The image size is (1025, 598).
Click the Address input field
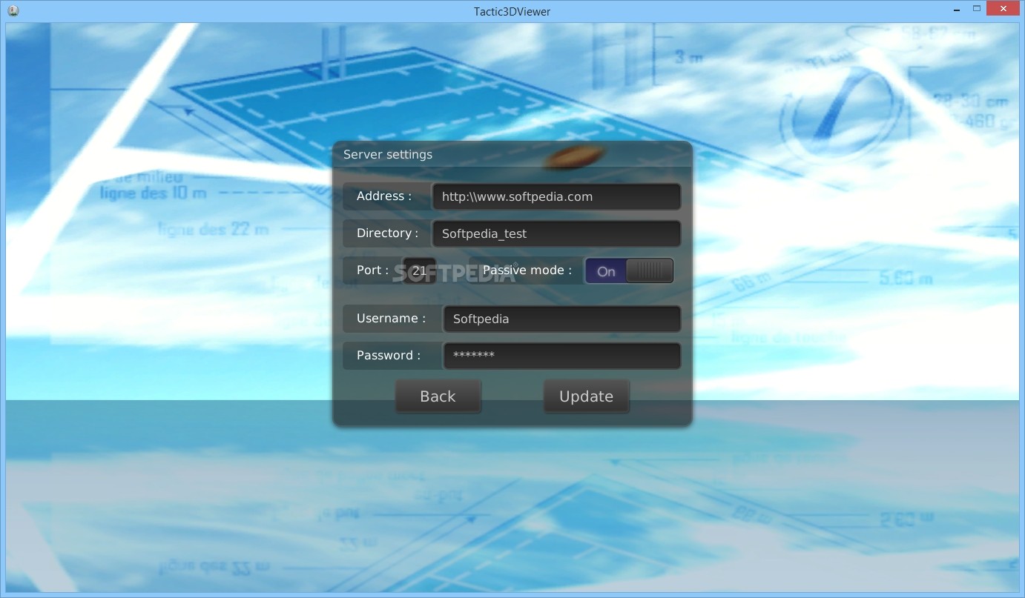click(x=556, y=196)
